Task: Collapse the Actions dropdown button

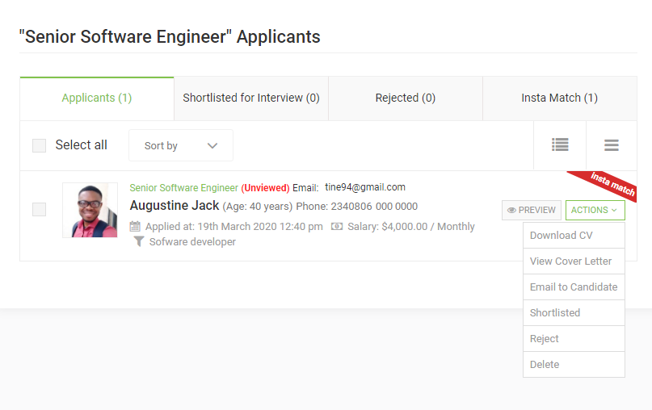Action: pos(595,210)
